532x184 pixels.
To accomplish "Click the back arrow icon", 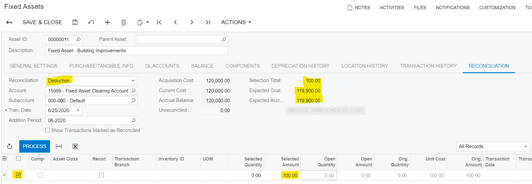I will (9, 22).
